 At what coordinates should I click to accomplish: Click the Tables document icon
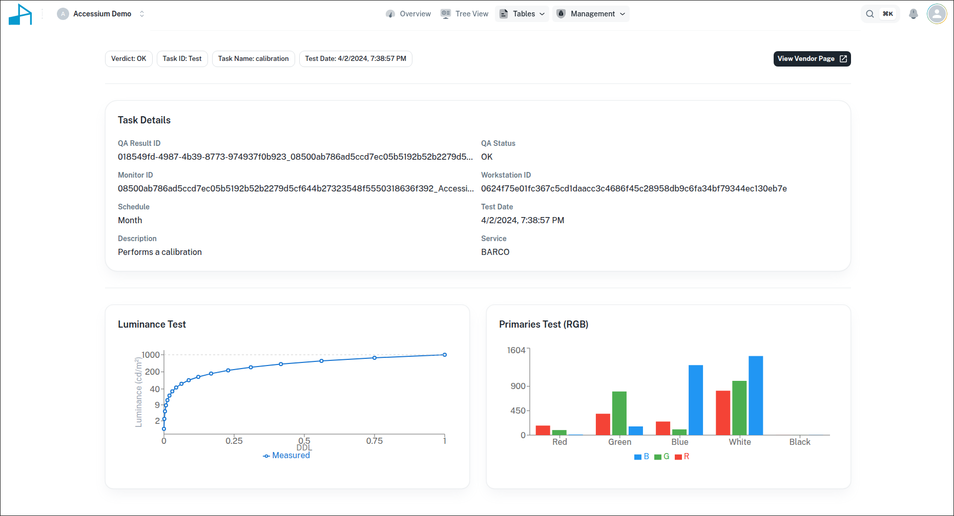[x=504, y=14]
